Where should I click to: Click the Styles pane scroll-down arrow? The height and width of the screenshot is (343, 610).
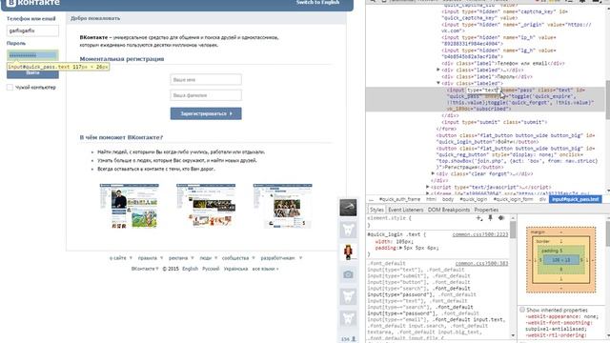point(513,335)
